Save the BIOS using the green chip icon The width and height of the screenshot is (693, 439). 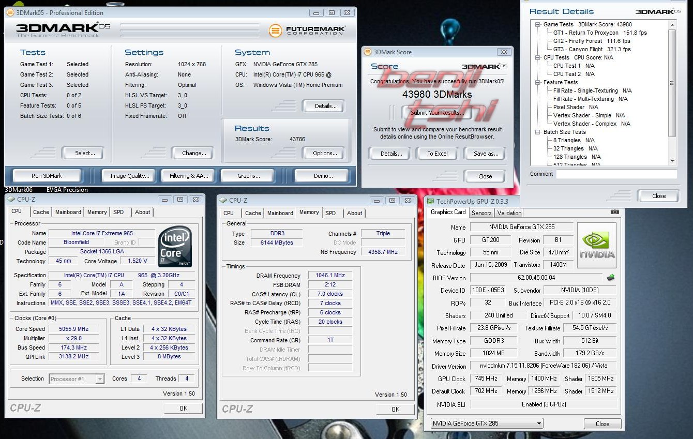(x=611, y=278)
